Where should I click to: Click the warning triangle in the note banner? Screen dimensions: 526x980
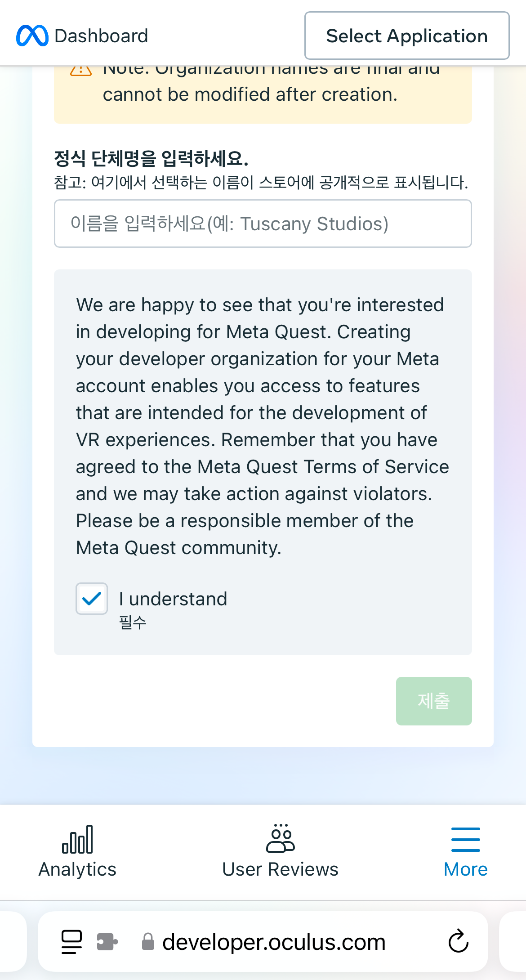pos(80,70)
